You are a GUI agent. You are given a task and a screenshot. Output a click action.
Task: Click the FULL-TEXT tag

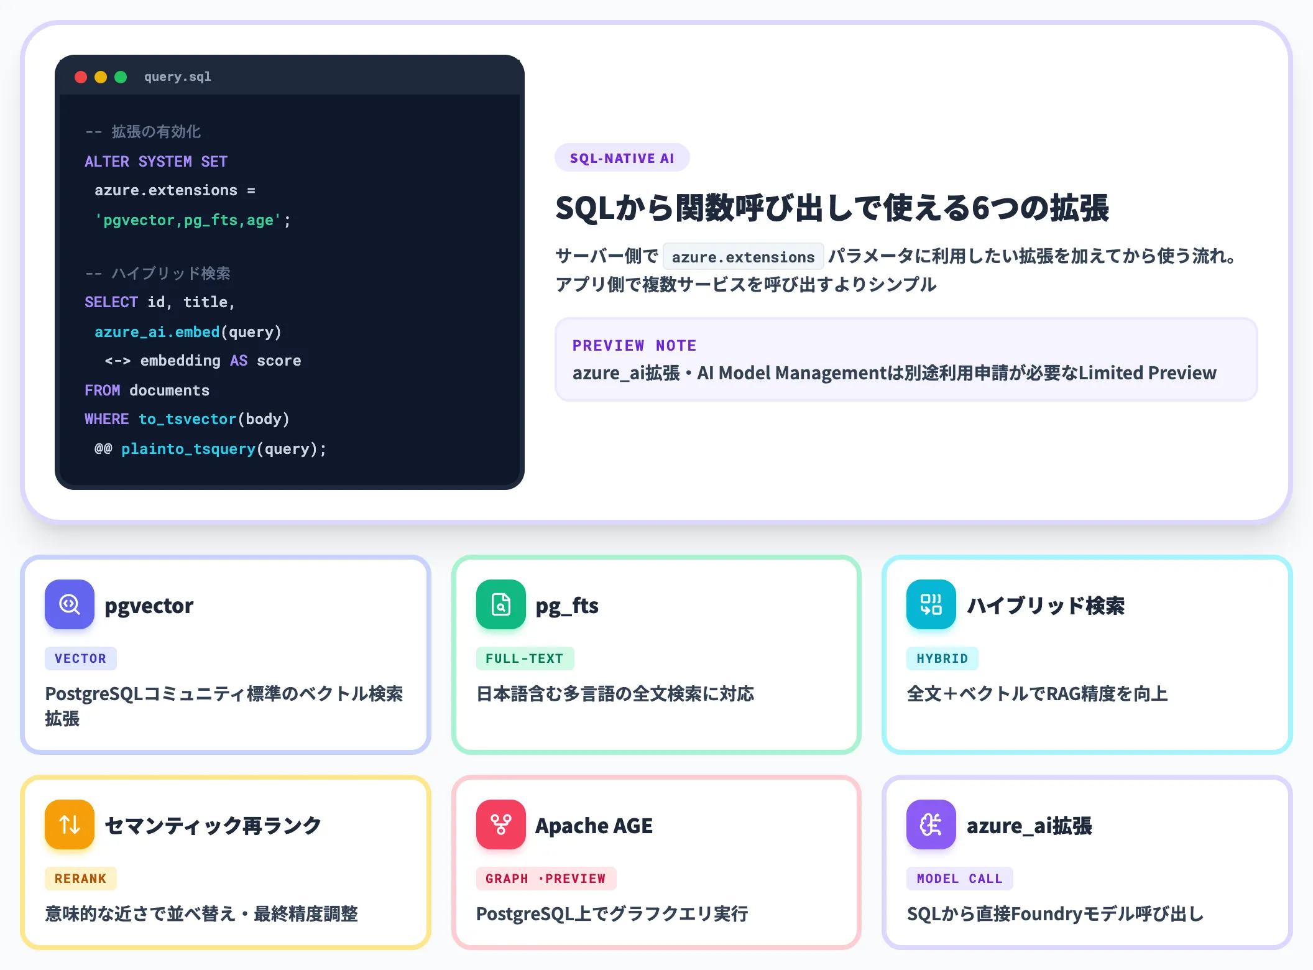(525, 658)
